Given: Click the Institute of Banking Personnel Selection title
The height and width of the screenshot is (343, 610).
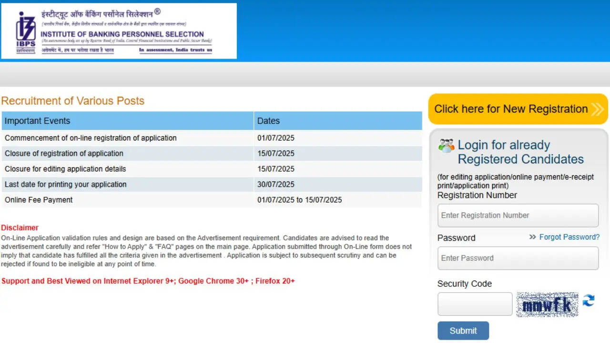Looking at the screenshot, I should coord(122,34).
